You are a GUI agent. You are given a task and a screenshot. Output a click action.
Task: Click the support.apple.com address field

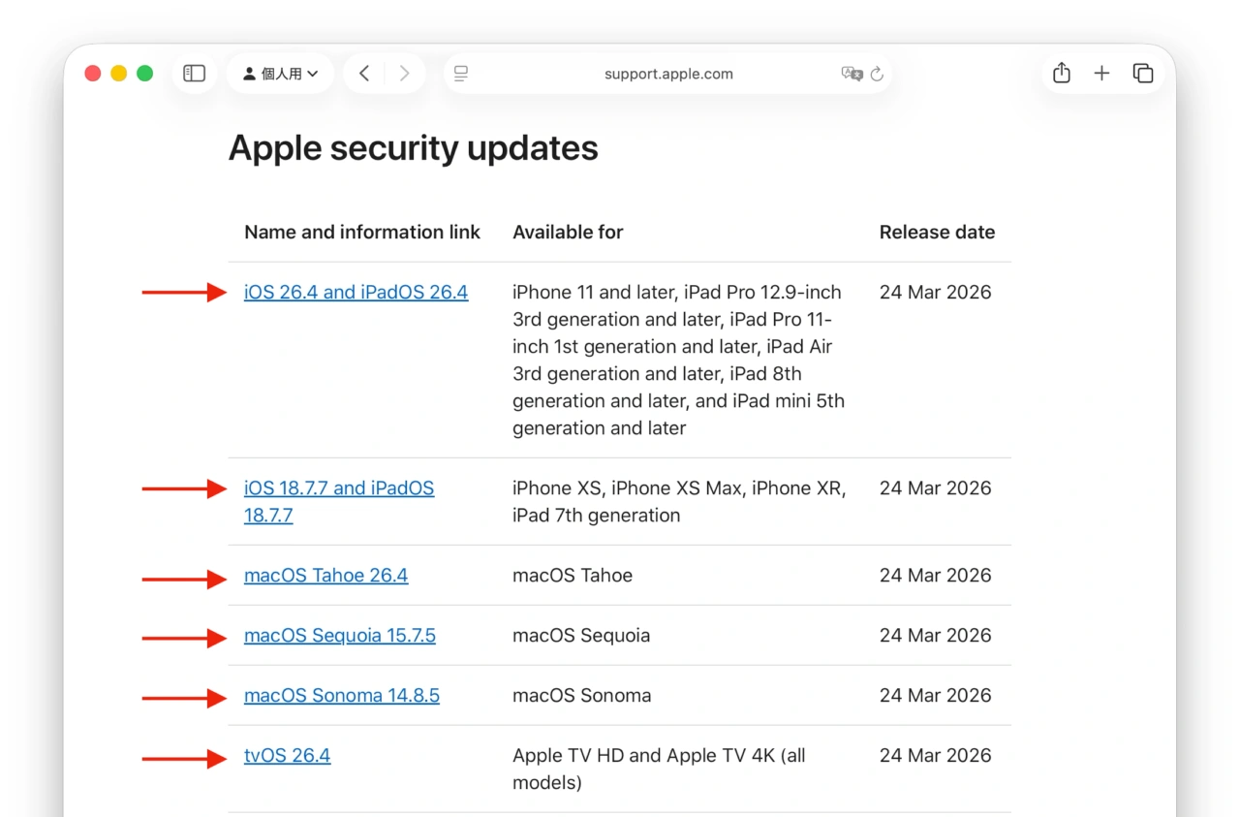point(667,74)
